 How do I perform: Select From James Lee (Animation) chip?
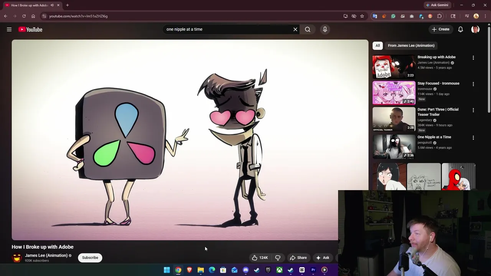coord(411,46)
